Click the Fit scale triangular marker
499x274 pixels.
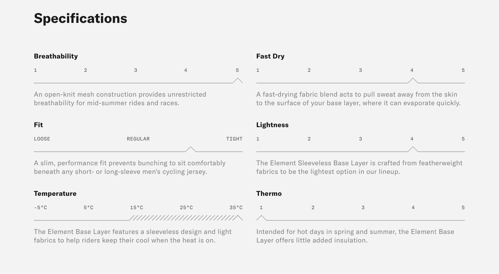[x=190, y=149]
